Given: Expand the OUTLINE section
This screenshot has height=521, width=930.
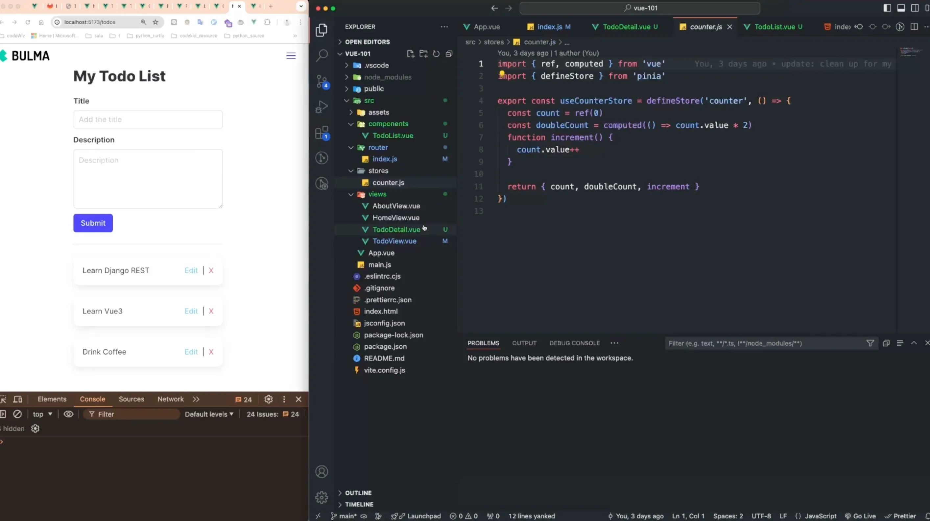Looking at the screenshot, I should click(x=358, y=493).
